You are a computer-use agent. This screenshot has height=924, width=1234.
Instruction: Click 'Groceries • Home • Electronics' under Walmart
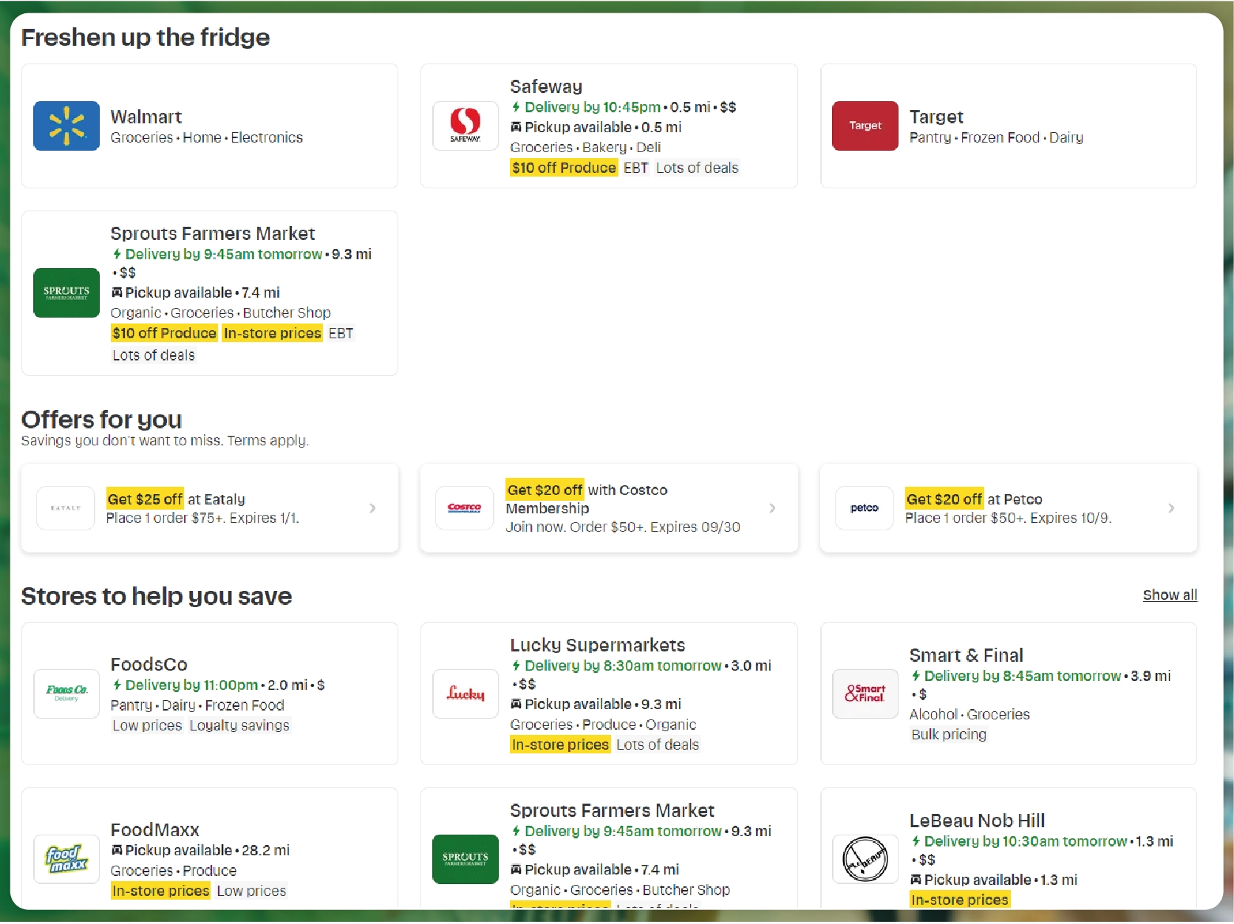pyautogui.click(x=206, y=137)
